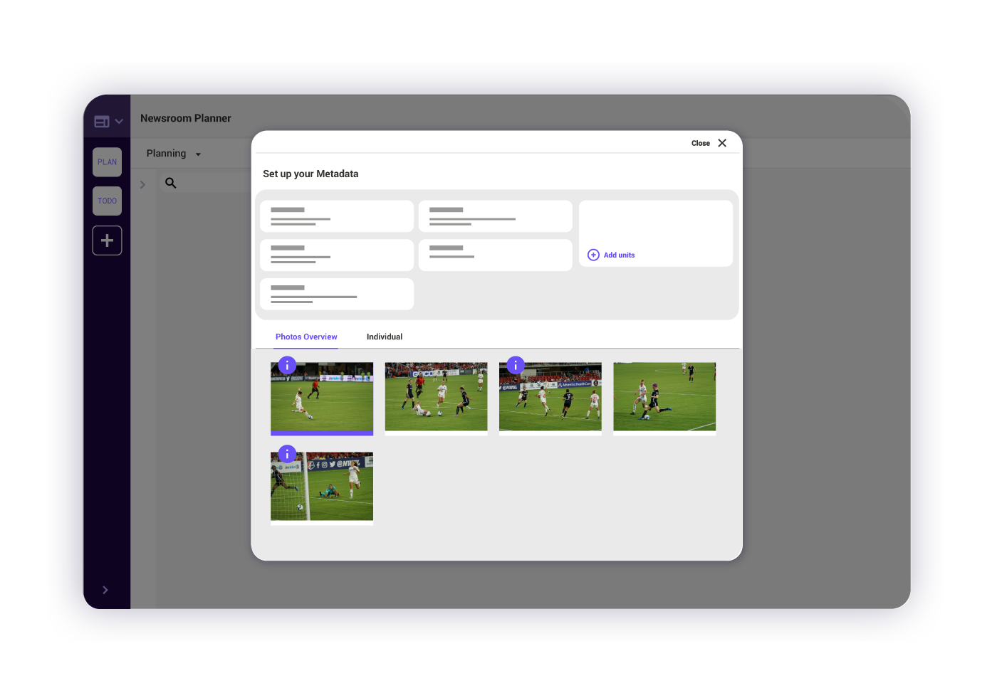The height and width of the screenshot is (688, 997).
Task: Click info badge on first soccer photo
Action: [287, 366]
